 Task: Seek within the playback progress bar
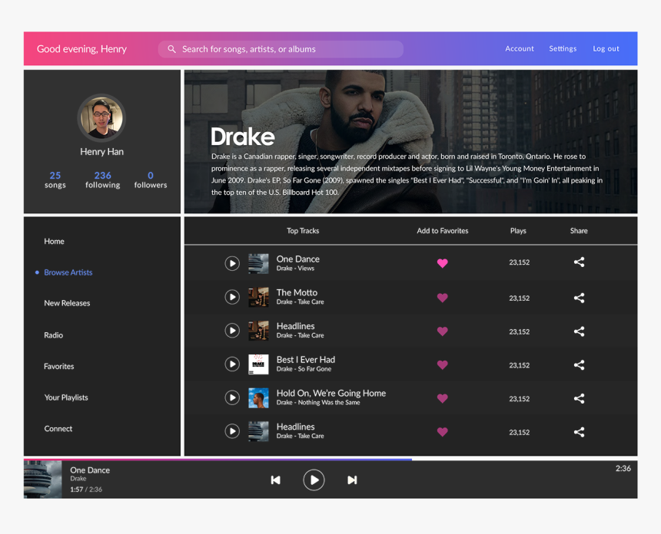[330, 460]
